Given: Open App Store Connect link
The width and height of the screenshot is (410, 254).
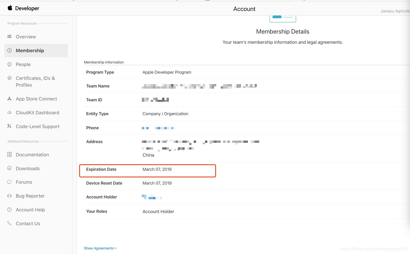Looking at the screenshot, I should pos(36,99).
